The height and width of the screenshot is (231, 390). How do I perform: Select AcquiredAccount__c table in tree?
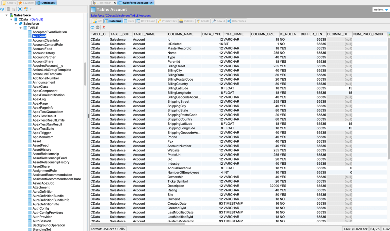tap(48, 66)
